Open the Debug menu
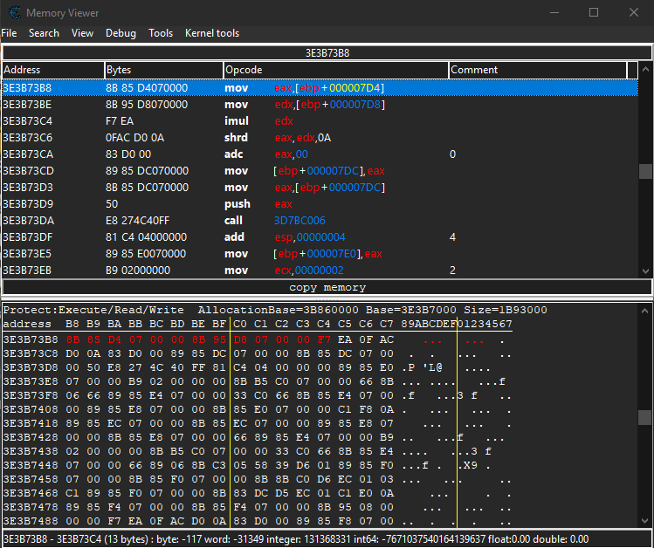This screenshot has width=654, height=548. 120,33
